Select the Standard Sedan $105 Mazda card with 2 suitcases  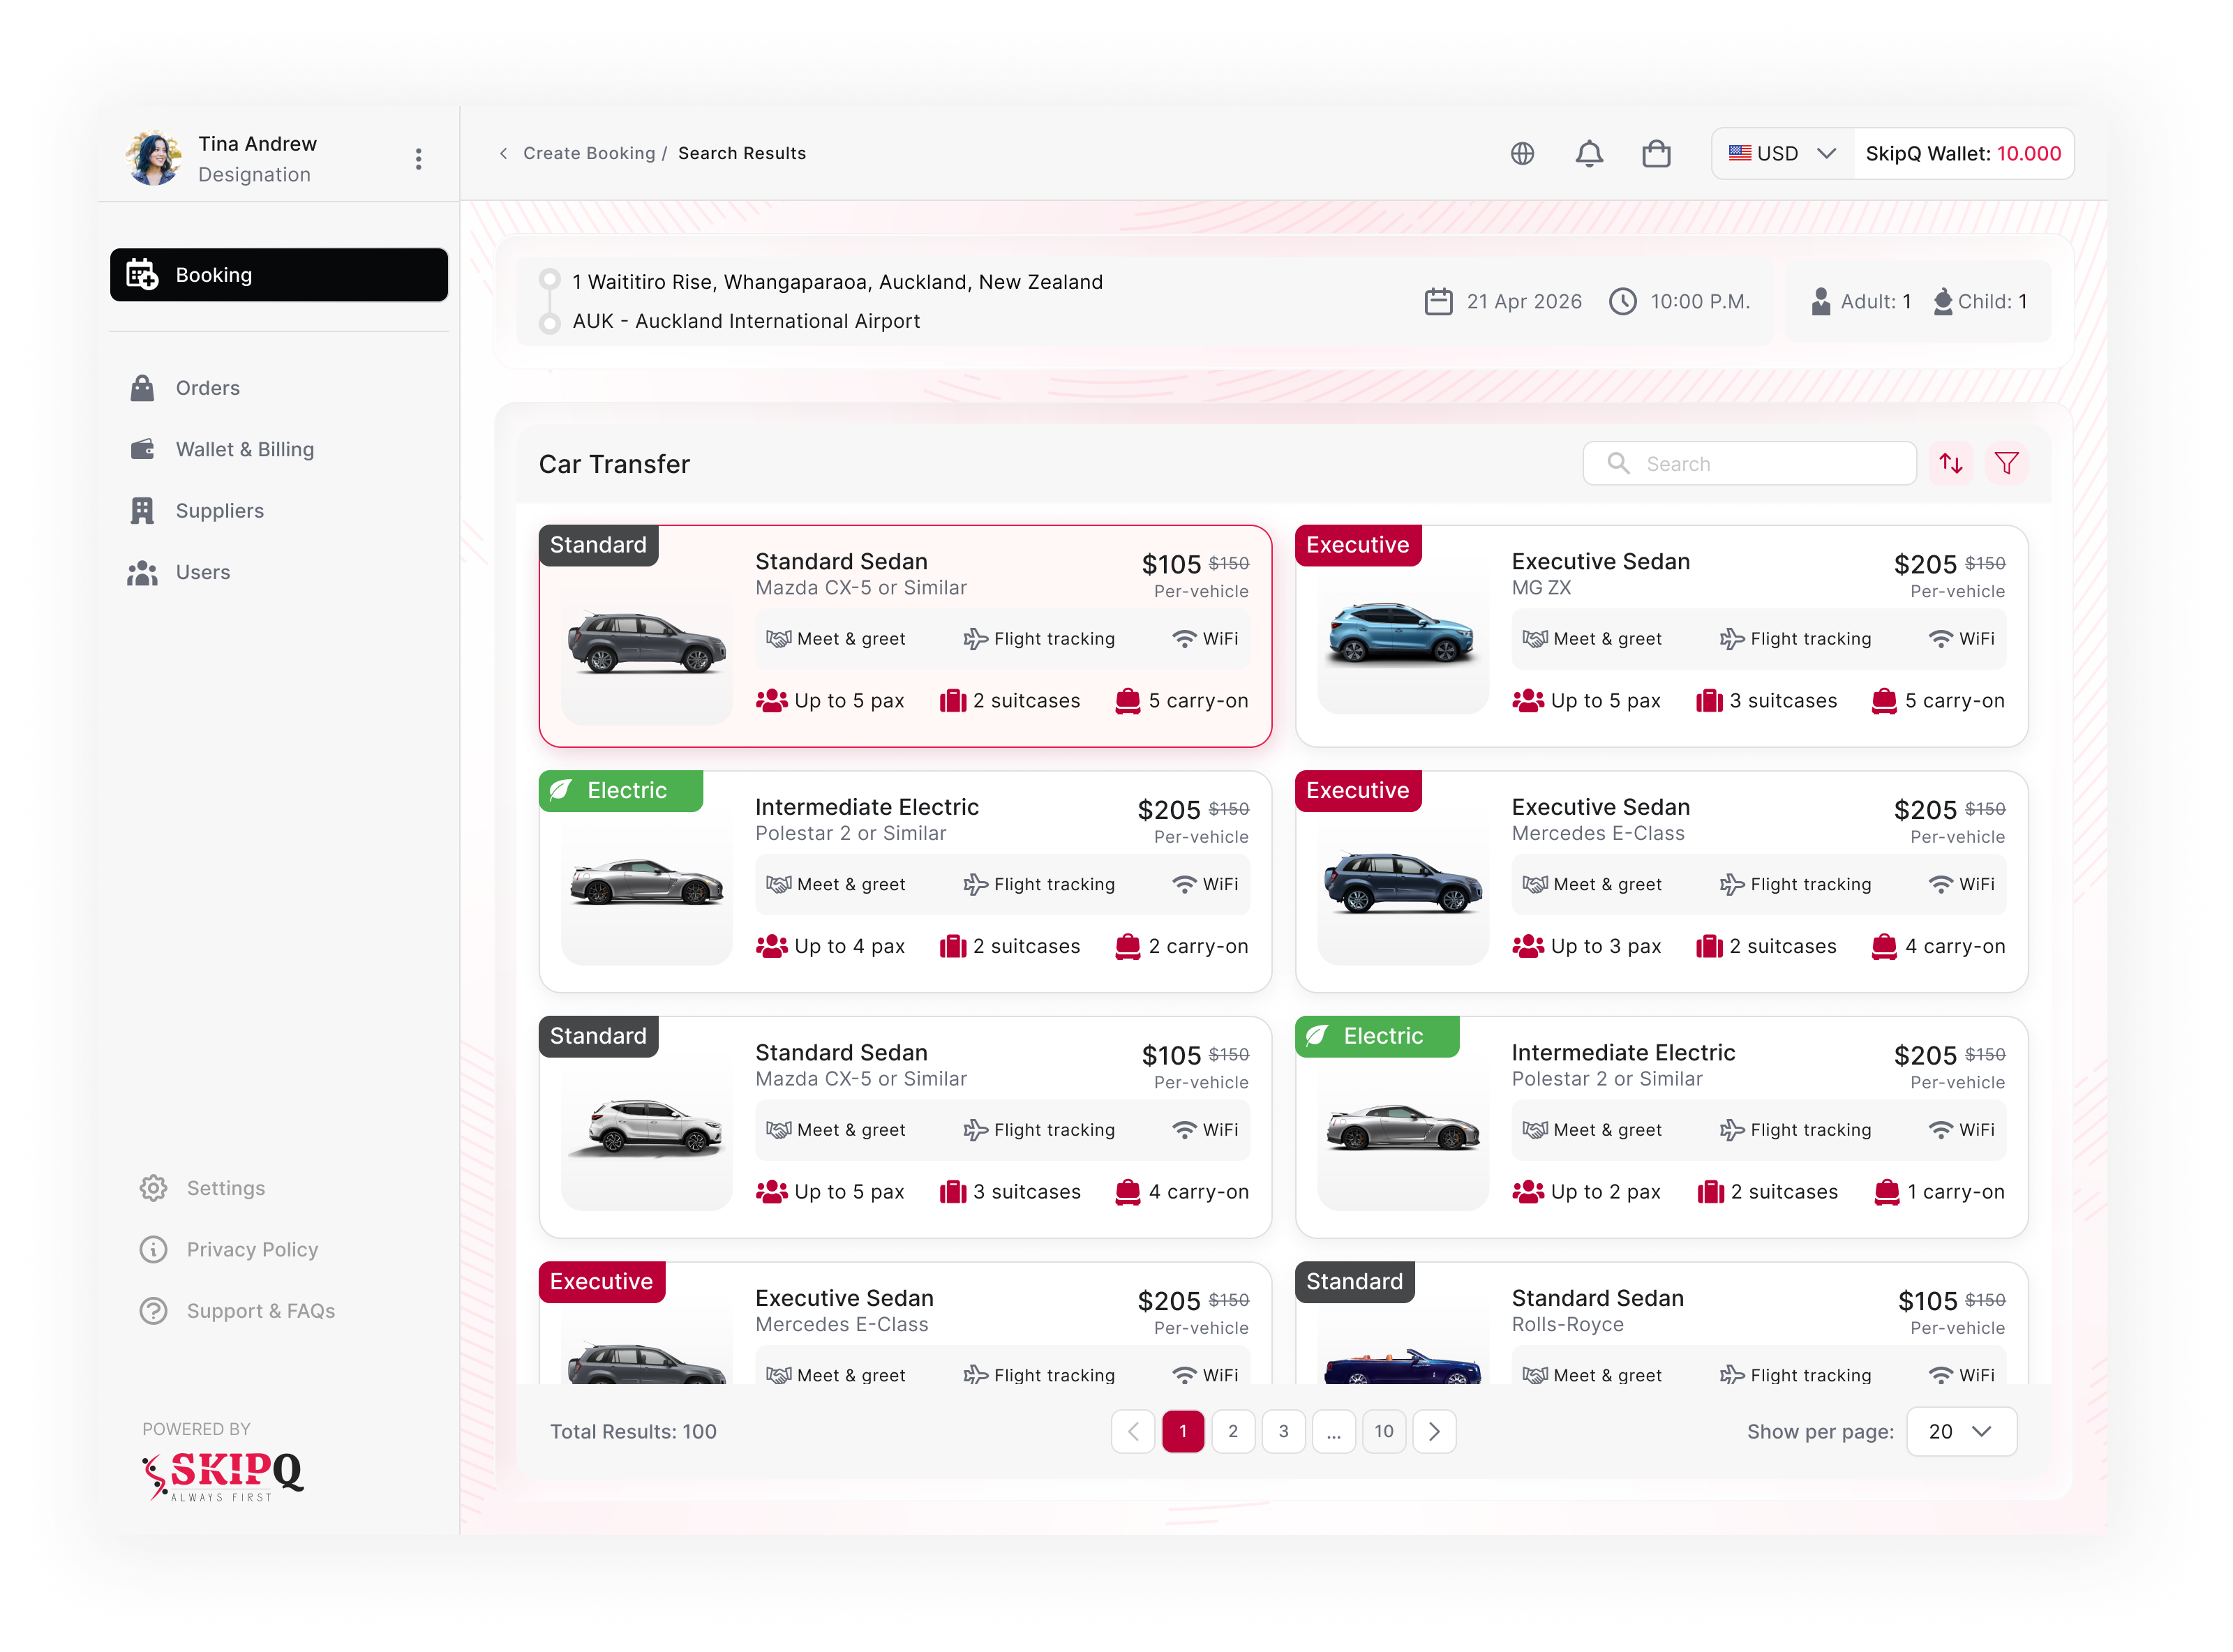tap(905, 636)
